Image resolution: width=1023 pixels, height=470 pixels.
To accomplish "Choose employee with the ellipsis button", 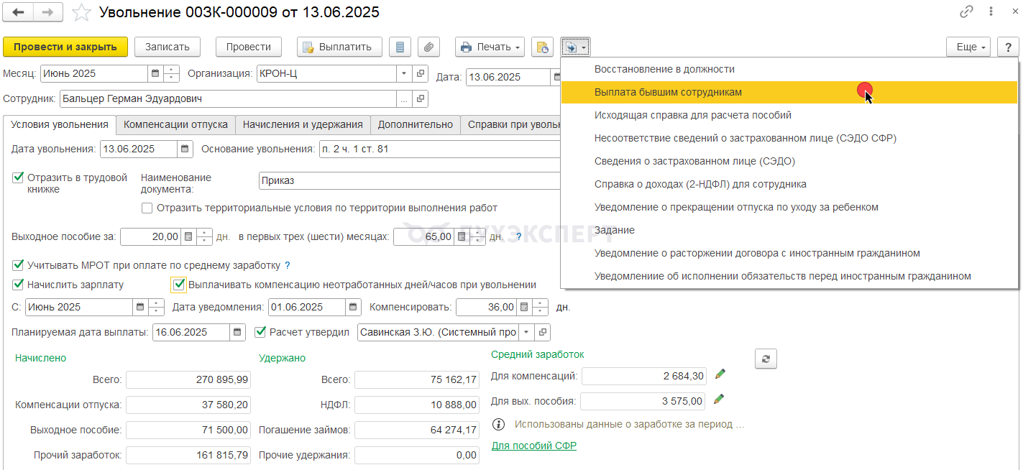I will tap(405, 98).
